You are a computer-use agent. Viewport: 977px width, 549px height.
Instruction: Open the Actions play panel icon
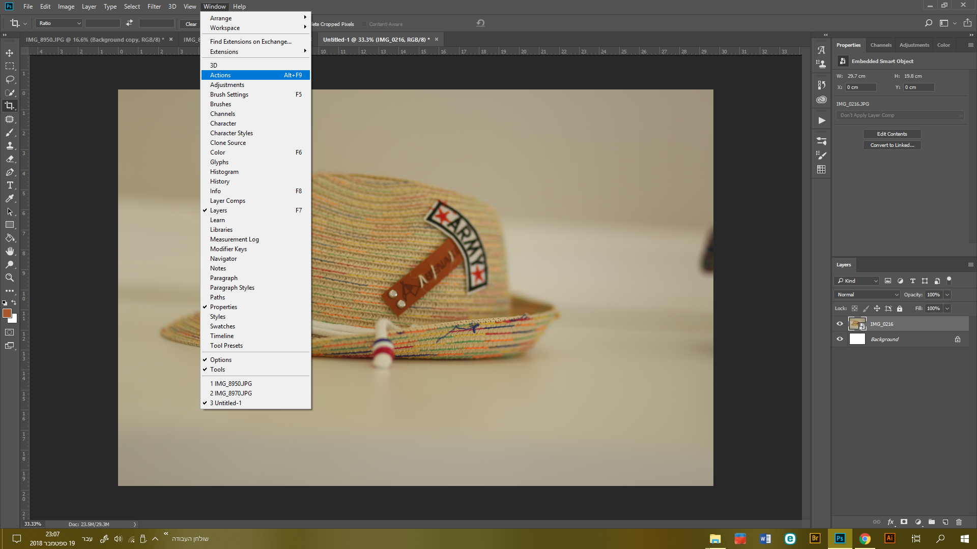(821, 120)
